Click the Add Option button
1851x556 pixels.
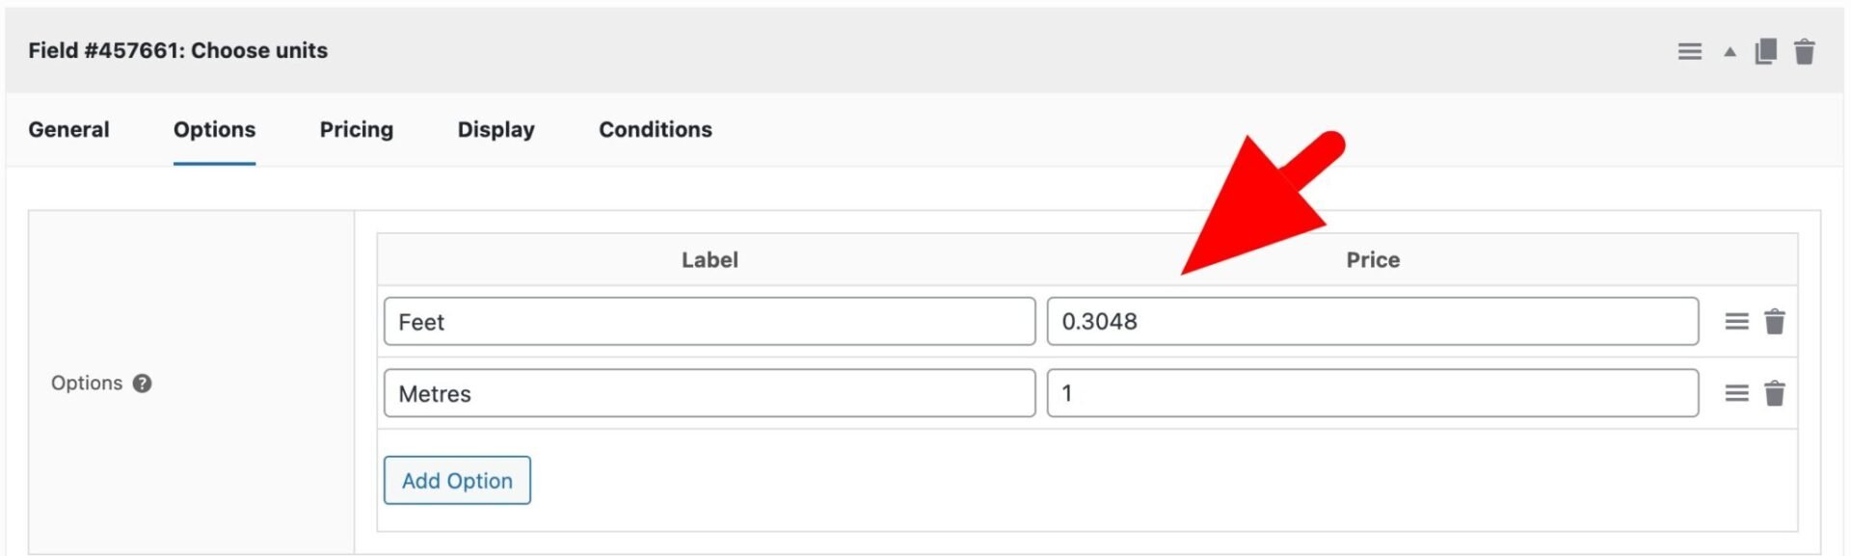[x=457, y=480]
